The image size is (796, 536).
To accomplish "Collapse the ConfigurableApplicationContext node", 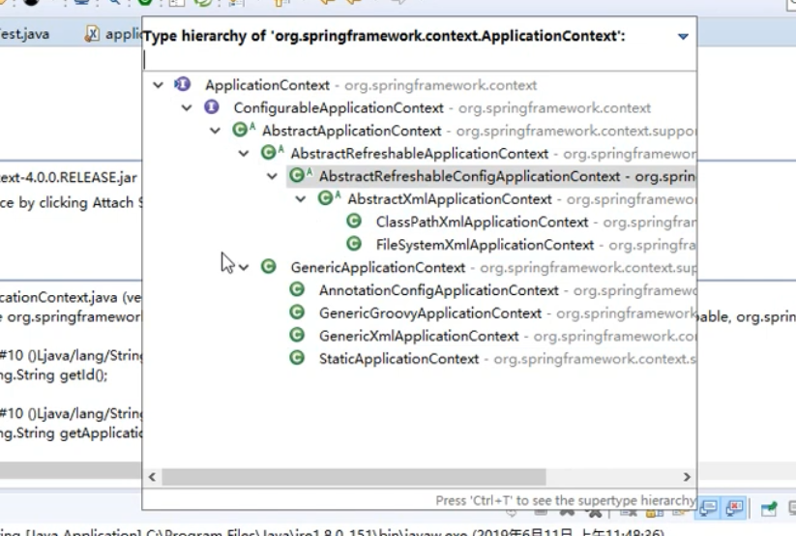I will (x=187, y=107).
